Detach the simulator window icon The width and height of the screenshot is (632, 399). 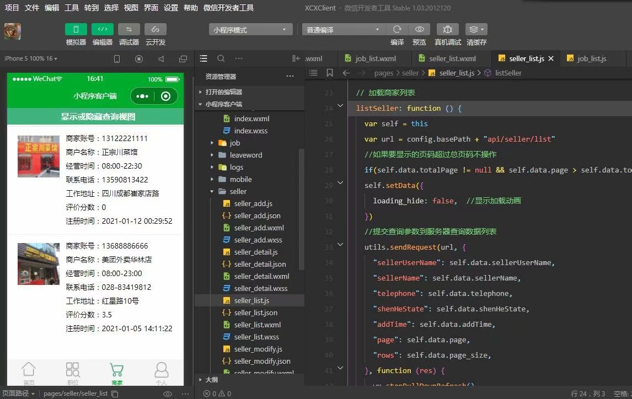click(x=183, y=59)
